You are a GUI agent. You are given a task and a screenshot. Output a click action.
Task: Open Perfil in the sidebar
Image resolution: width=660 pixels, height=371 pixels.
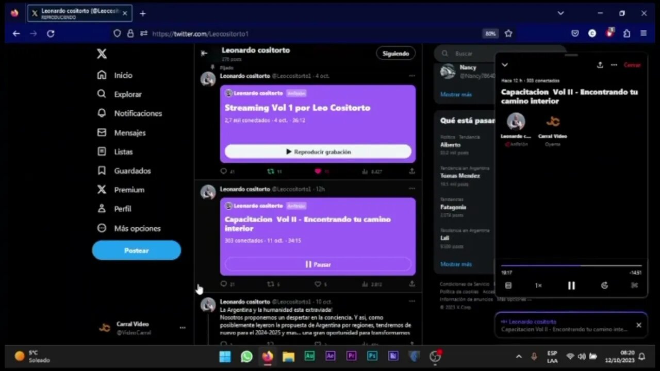[114, 209]
